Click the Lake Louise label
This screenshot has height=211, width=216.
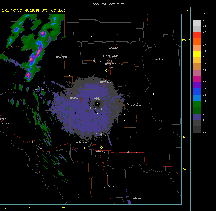[5, 121]
